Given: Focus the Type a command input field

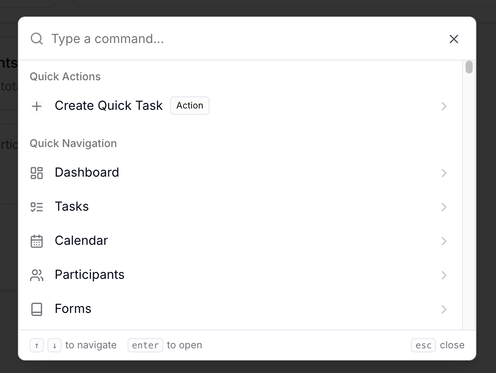Looking at the screenshot, I should tap(247, 39).
